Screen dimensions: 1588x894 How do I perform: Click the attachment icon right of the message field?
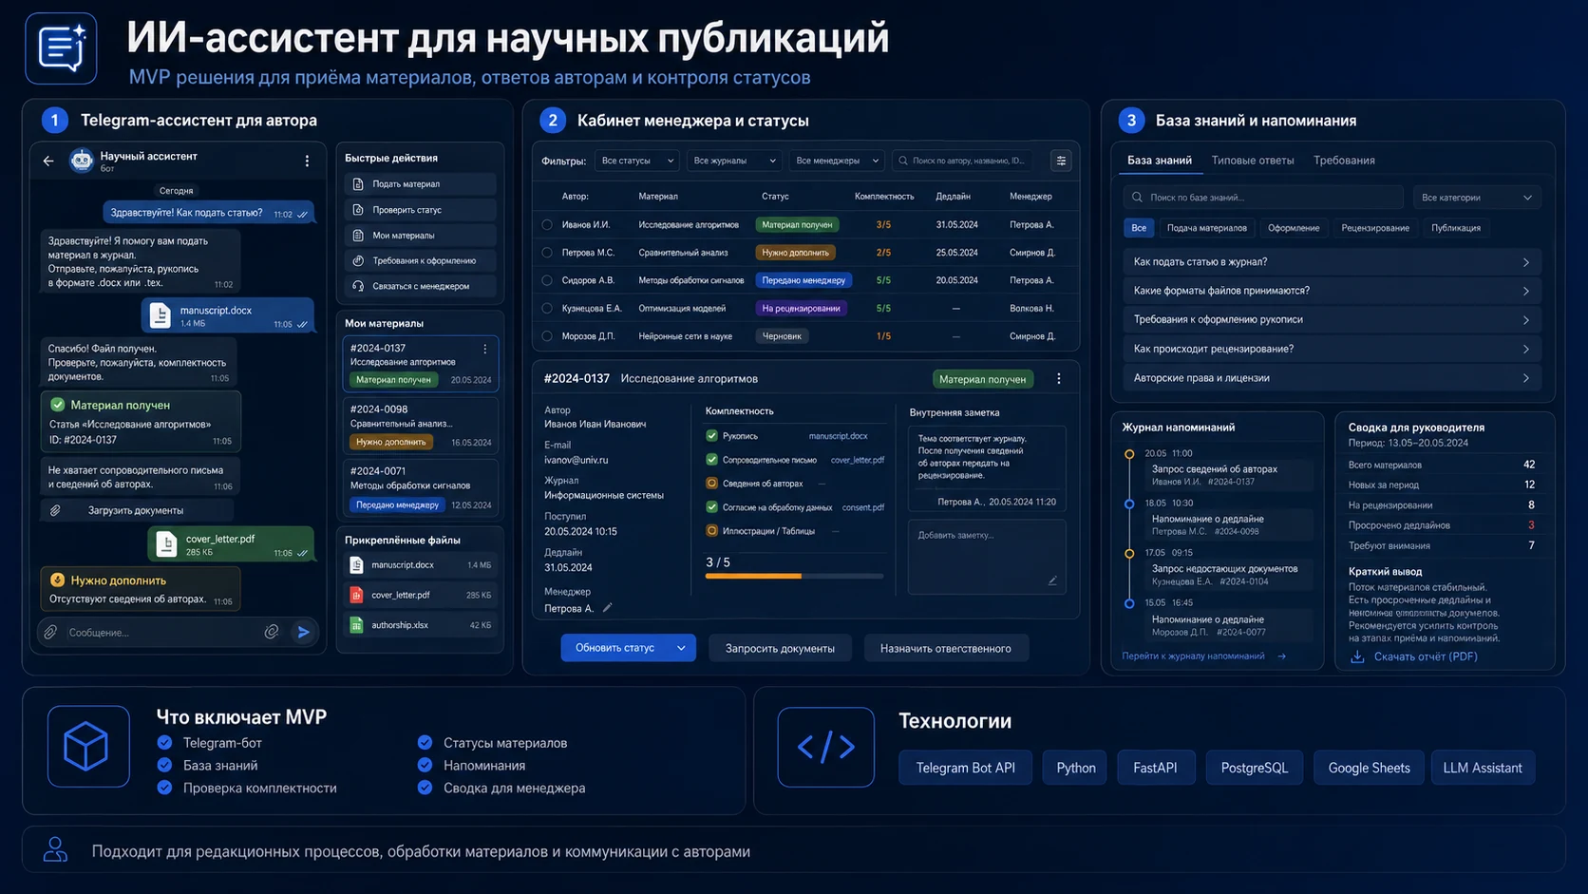272,632
